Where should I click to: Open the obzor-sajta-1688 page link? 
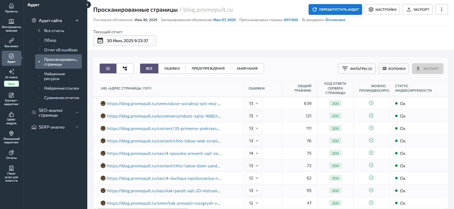pyautogui.click(x=164, y=116)
